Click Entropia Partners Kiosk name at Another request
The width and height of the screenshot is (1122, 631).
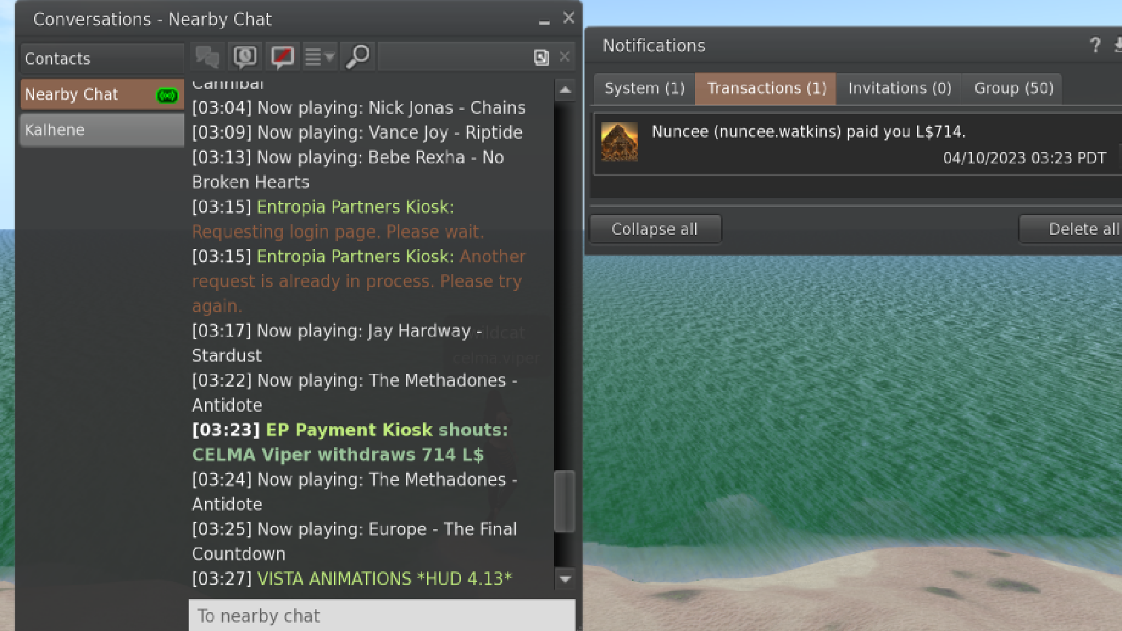[355, 256]
